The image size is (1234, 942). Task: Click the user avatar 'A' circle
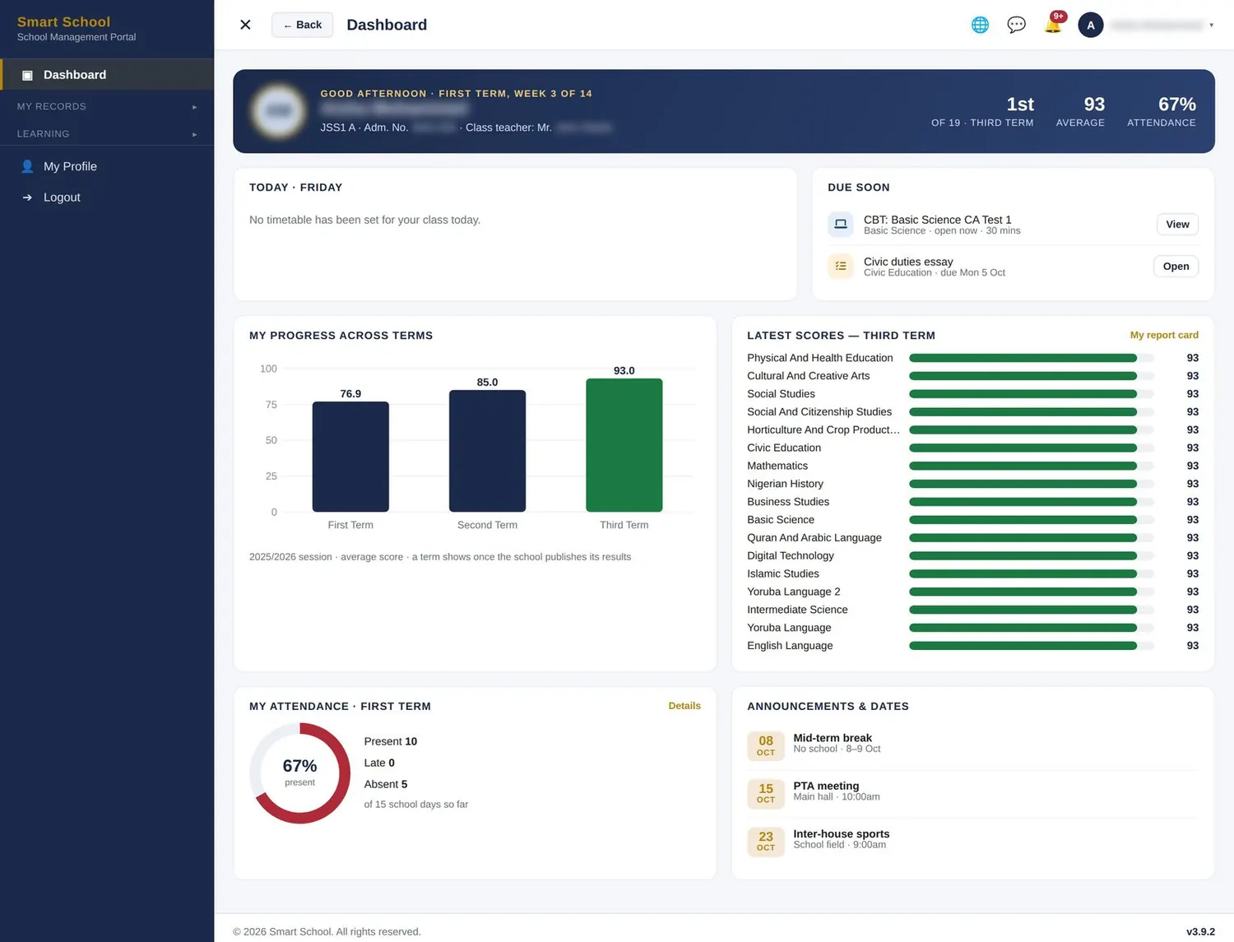1091,25
